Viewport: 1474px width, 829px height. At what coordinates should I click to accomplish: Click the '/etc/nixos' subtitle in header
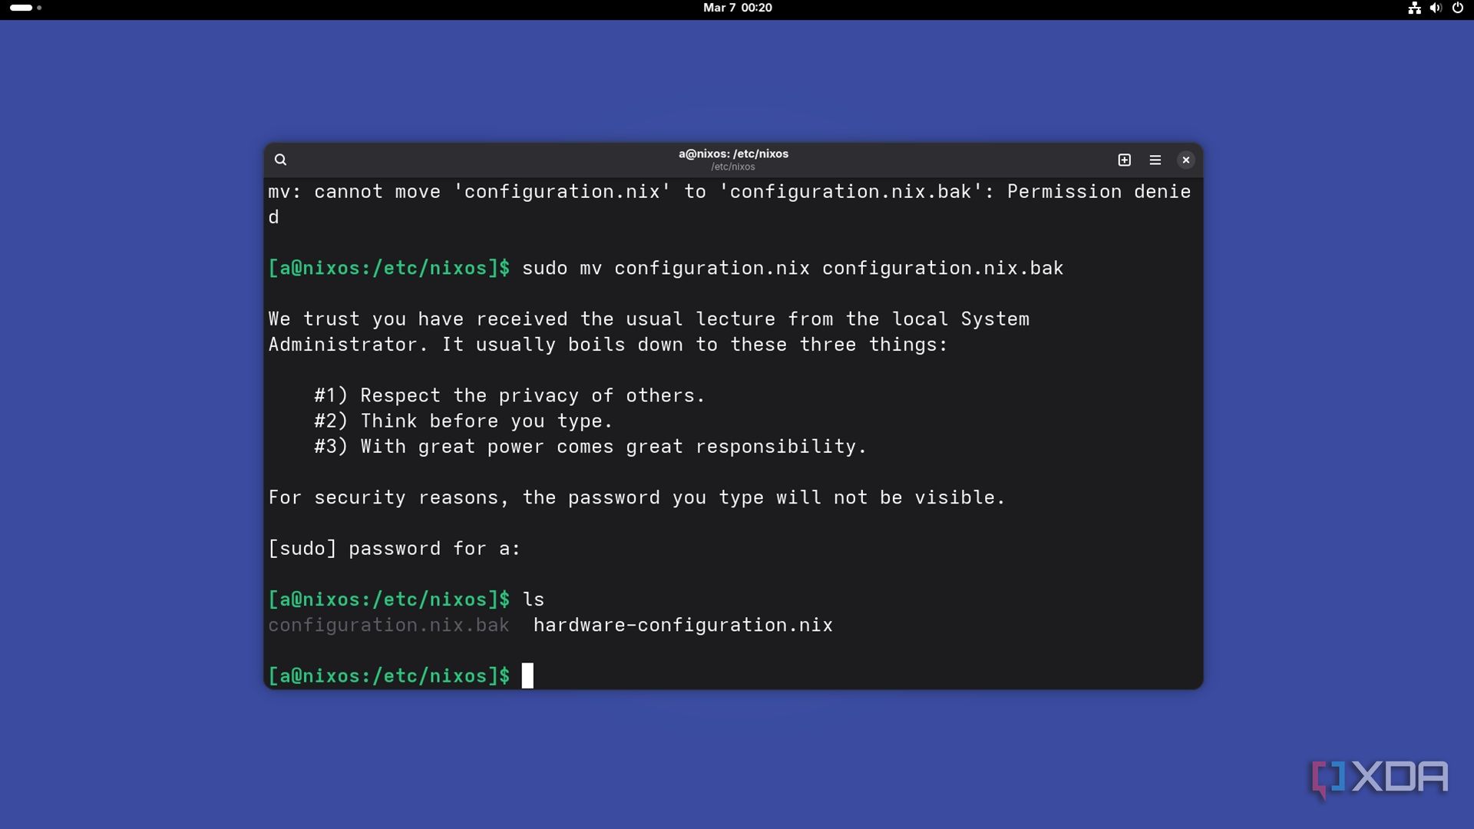pyautogui.click(x=733, y=167)
